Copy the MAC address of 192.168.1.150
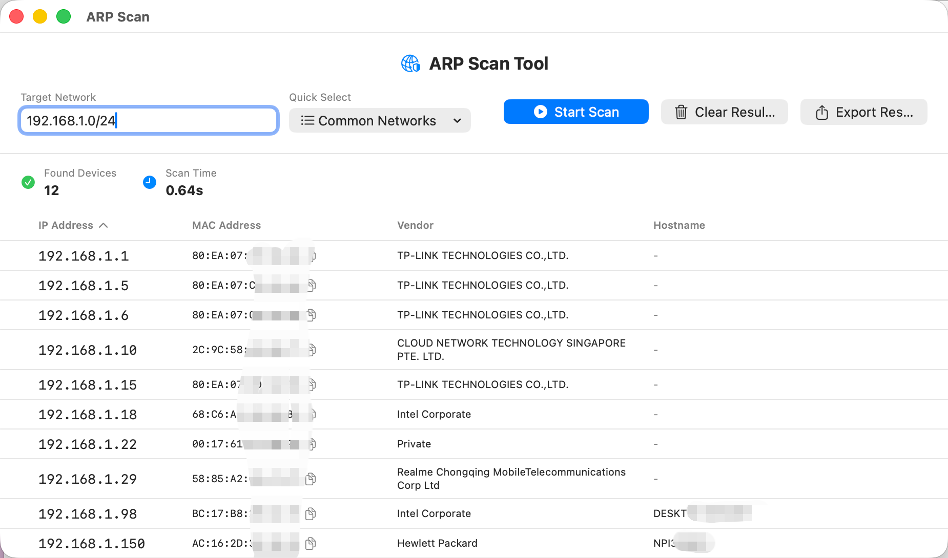This screenshot has width=948, height=558. point(310,543)
